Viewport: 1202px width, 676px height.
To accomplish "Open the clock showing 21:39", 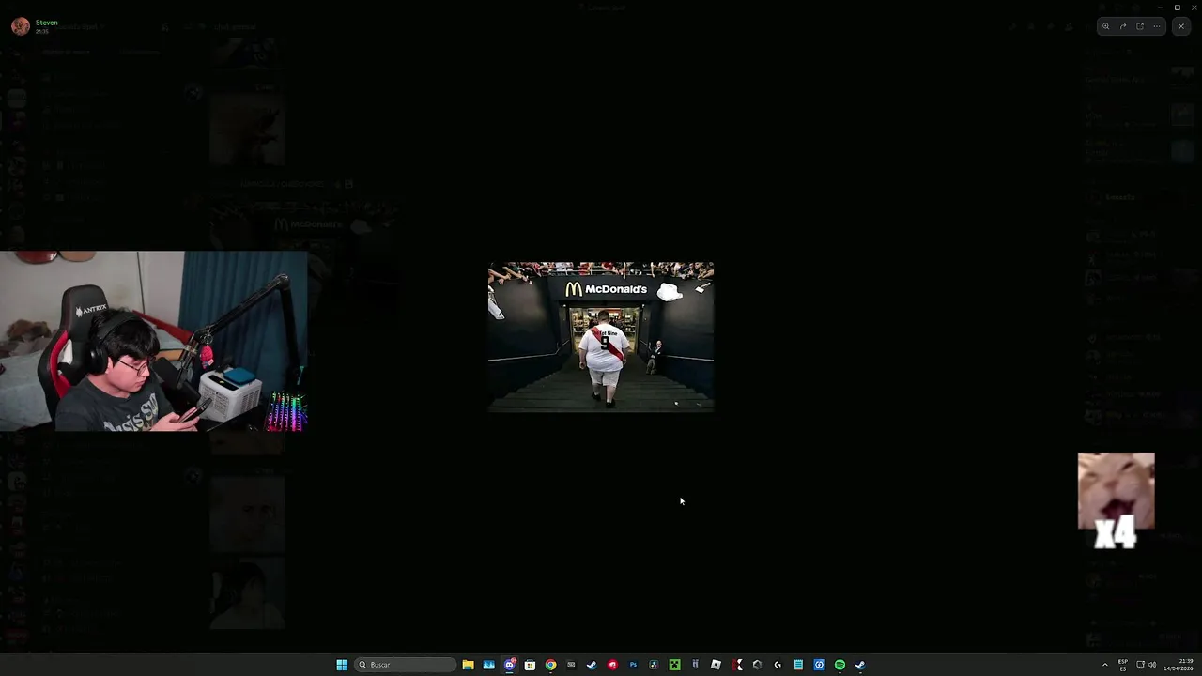I will (x=1179, y=665).
